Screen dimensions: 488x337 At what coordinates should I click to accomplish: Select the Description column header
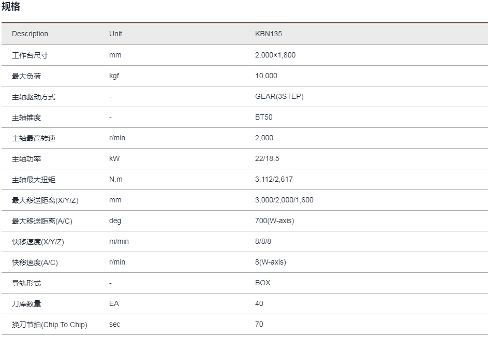click(x=30, y=34)
